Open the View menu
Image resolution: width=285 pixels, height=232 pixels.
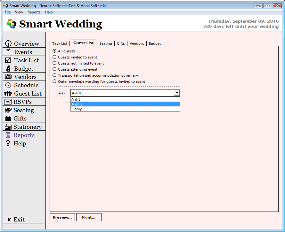coord(19,12)
